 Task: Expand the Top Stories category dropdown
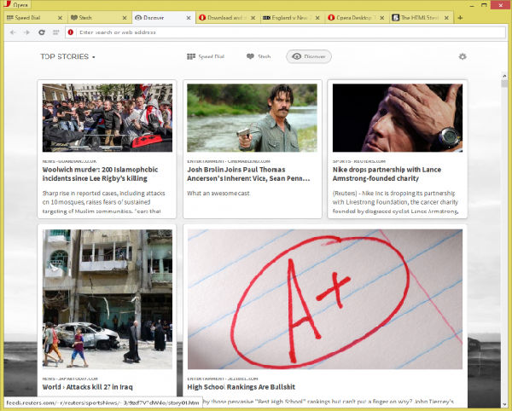(x=67, y=57)
